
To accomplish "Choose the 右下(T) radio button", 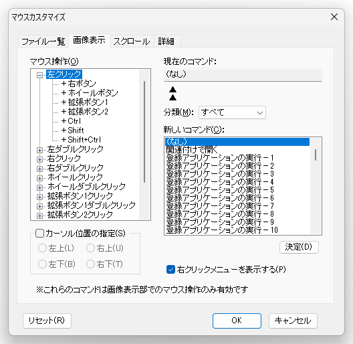I will click(90, 264).
